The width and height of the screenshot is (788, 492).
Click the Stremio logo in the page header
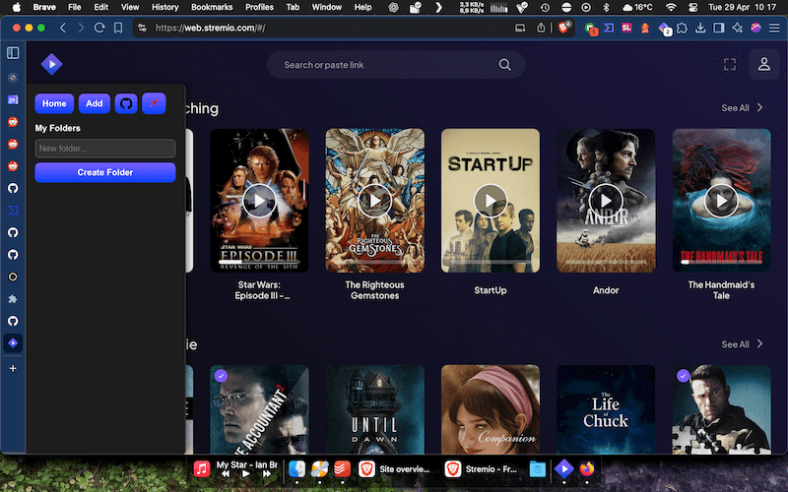51,64
